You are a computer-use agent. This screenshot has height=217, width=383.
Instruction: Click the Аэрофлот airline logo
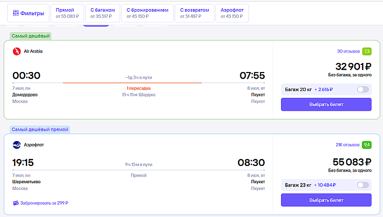(17, 145)
